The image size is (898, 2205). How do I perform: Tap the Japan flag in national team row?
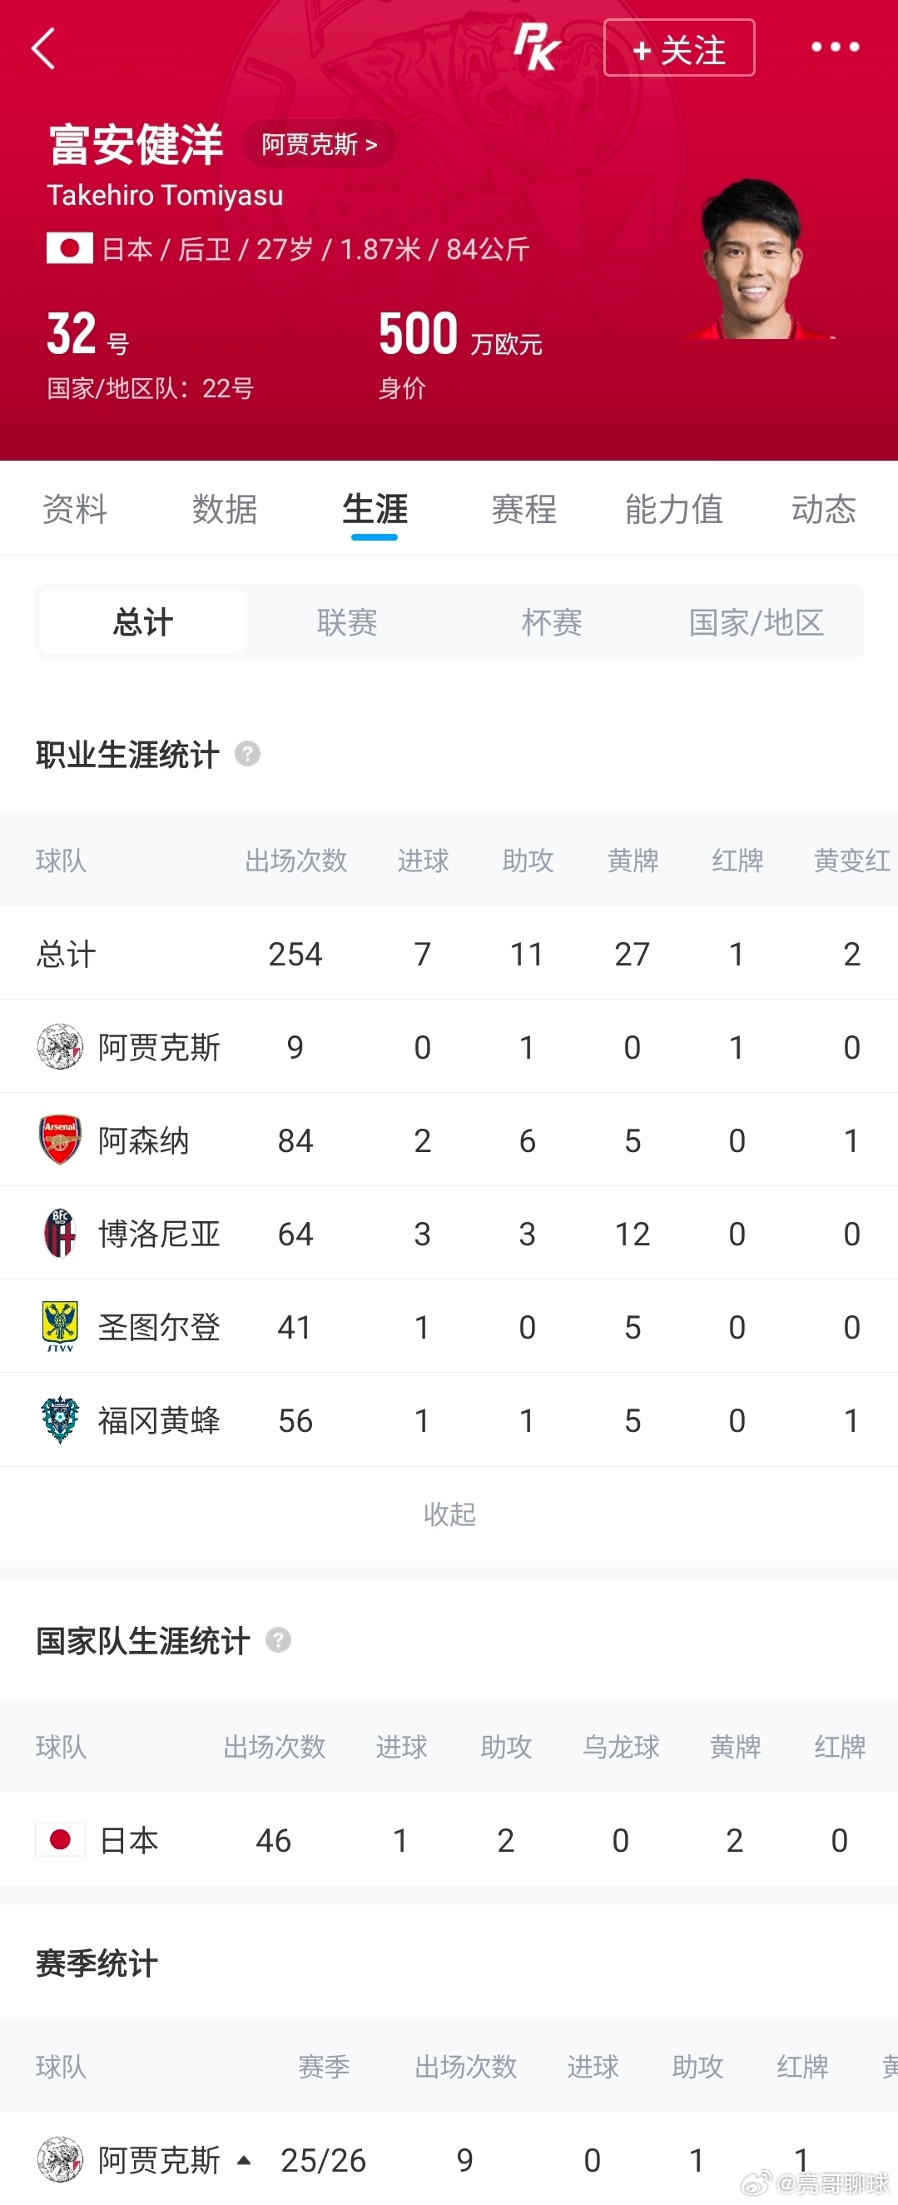pos(60,1839)
